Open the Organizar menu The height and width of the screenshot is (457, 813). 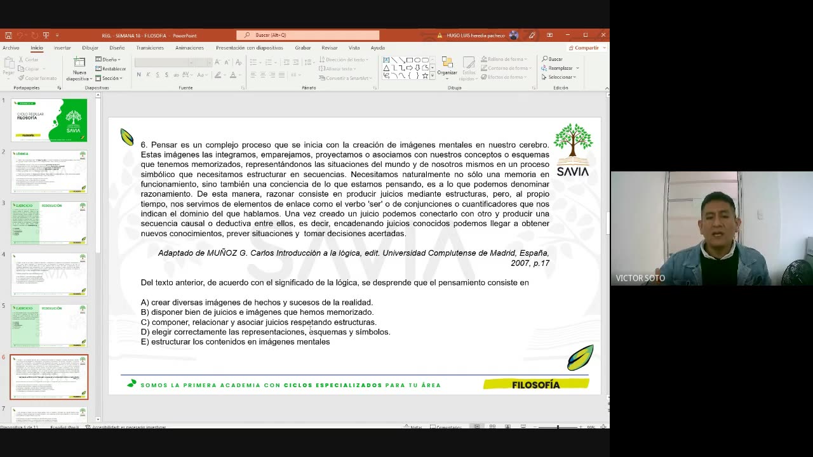click(447, 67)
